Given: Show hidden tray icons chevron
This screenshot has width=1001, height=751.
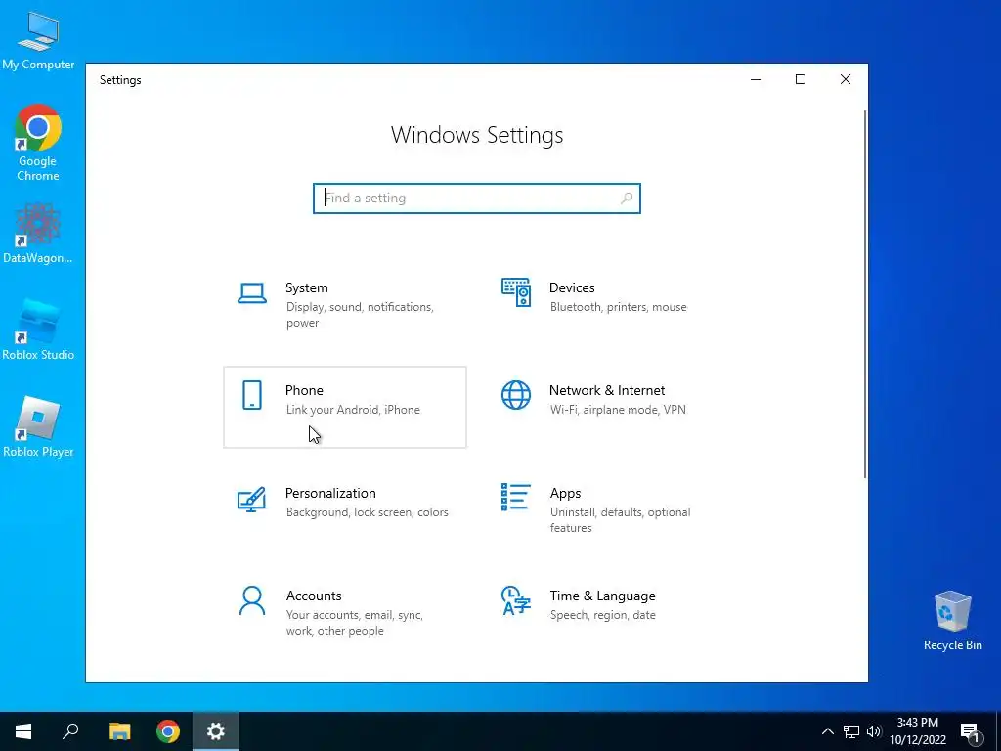Looking at the screenshot, I should click(827, 731).
